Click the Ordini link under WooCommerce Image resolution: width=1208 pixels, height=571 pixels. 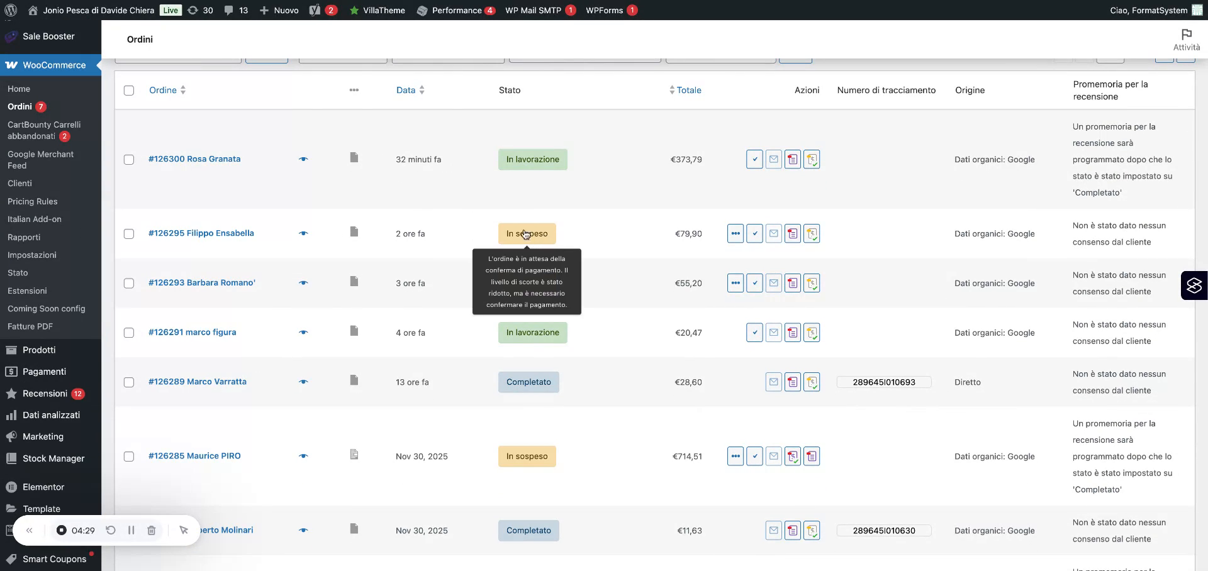(x=20, y=107)
